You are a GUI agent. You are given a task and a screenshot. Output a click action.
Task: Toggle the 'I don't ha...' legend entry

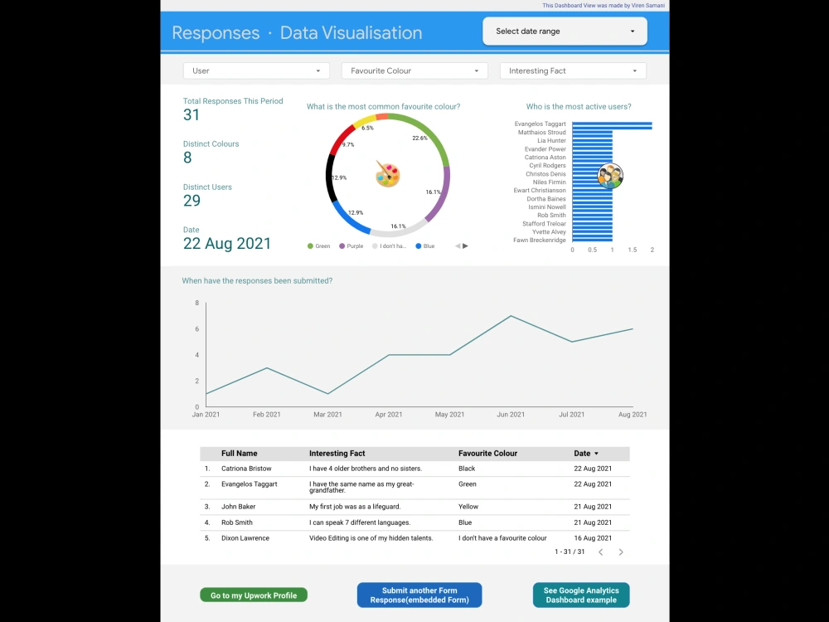388,245
